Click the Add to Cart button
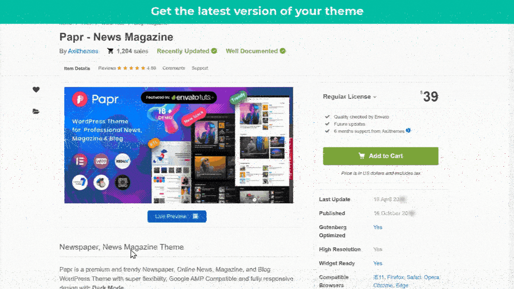 [x=381, y=156]
